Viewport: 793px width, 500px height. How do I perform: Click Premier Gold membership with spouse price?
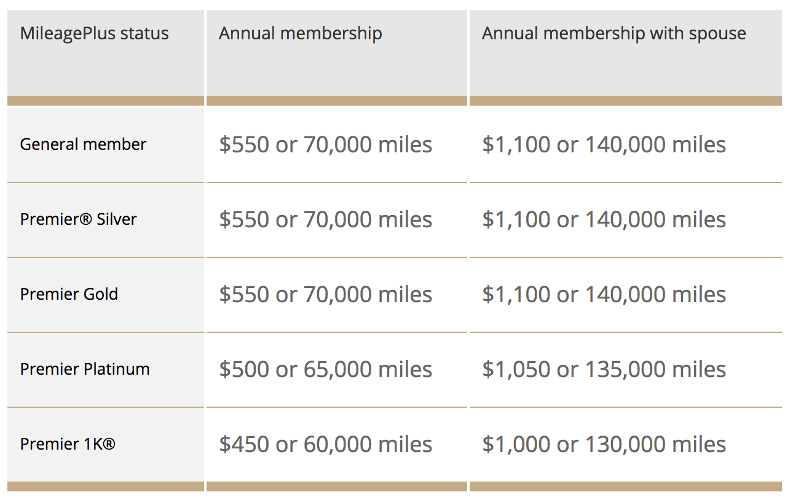click(x=604, y=295)
